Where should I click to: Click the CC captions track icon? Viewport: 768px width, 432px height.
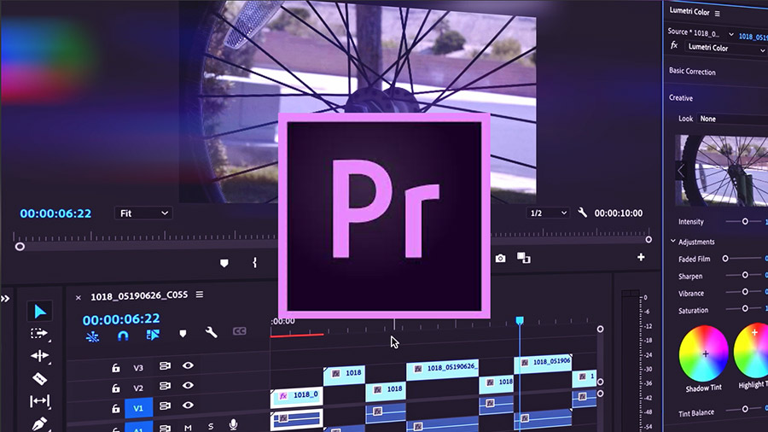click(x=240, y=331)
